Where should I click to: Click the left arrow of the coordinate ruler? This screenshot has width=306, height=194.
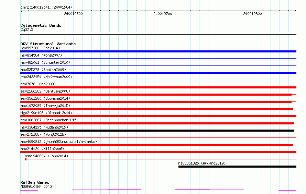point(21,11)
